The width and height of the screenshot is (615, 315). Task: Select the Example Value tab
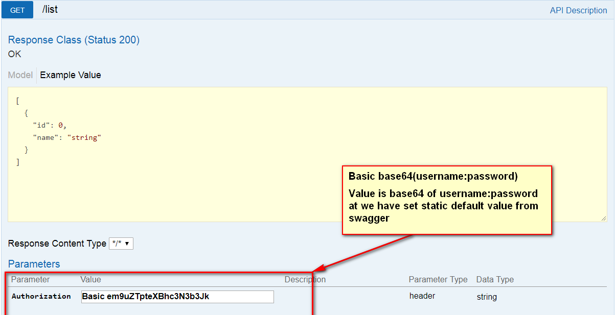[x=71, y=75]
